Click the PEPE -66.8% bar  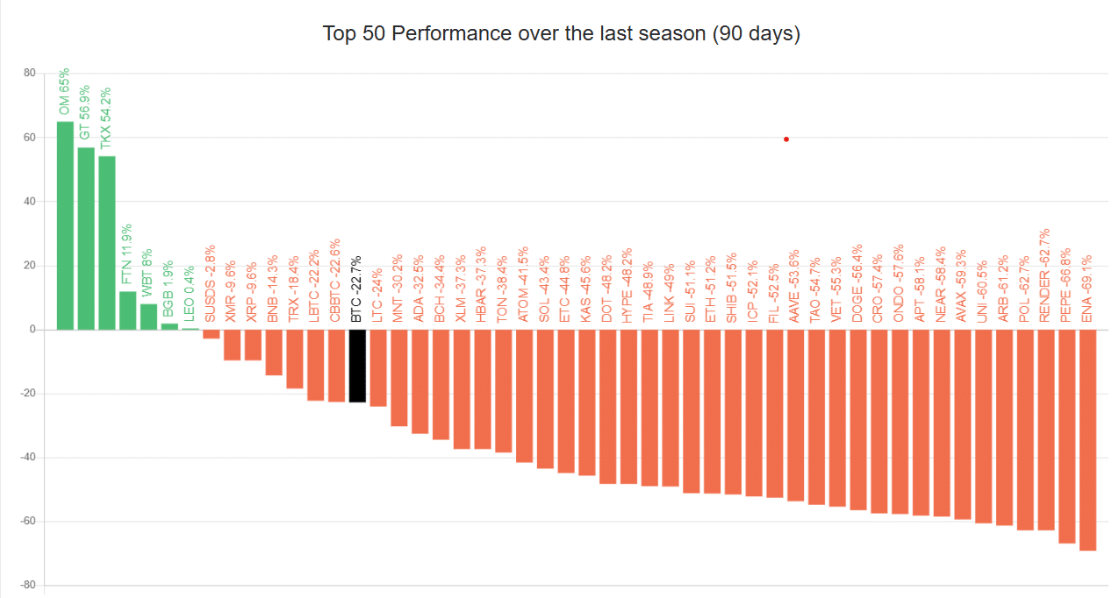(1066, 437)
